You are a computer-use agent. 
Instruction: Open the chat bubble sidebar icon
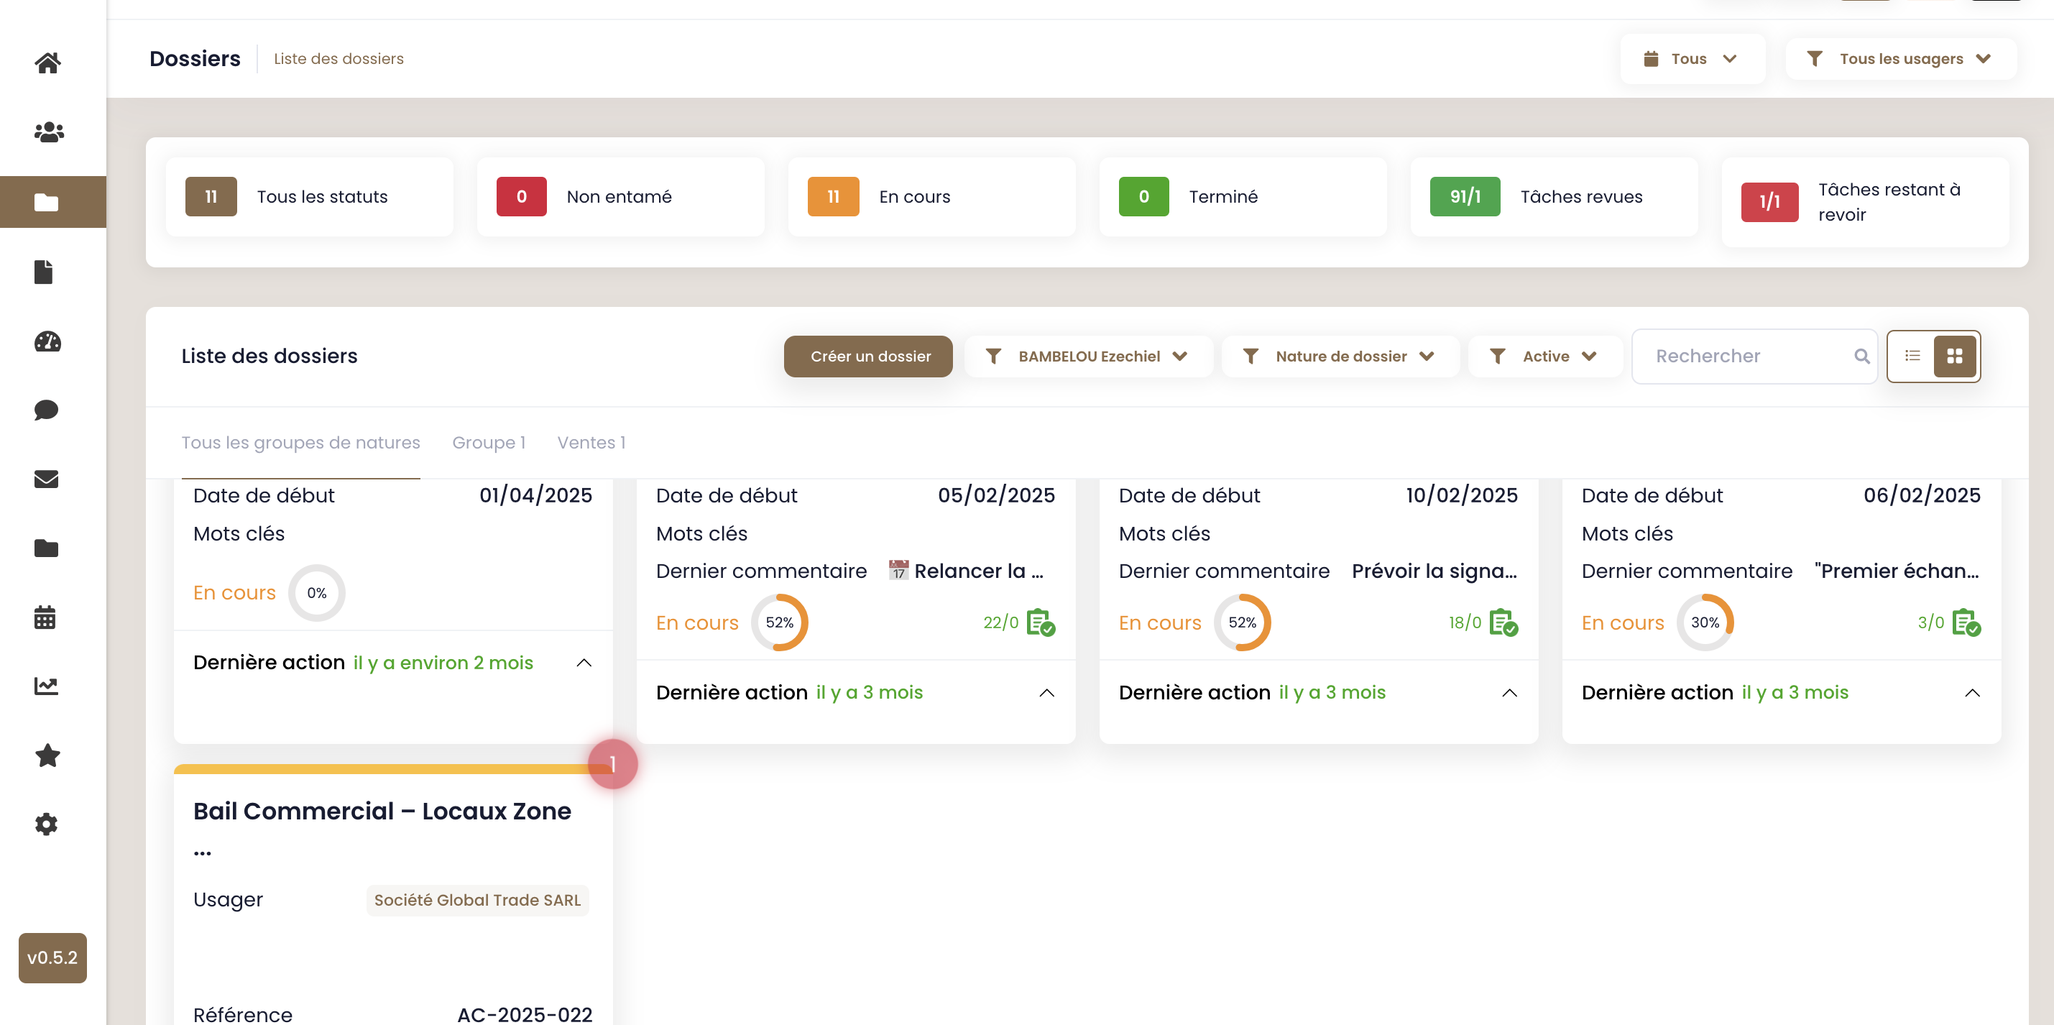[46, 410]
